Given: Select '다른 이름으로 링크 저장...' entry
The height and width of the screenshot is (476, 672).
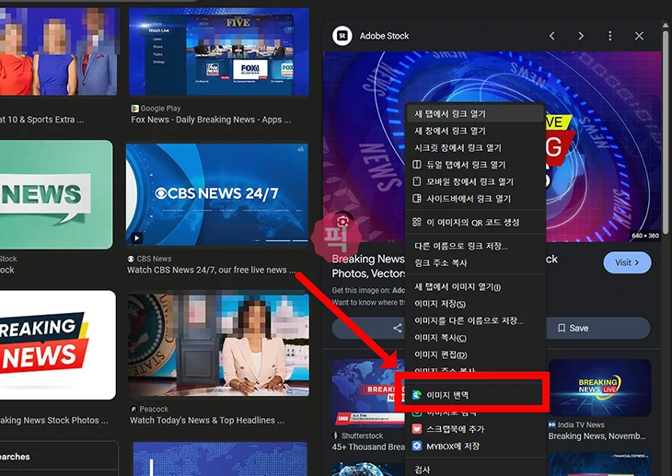Looking at the screenshot, I should coord(475,246).
